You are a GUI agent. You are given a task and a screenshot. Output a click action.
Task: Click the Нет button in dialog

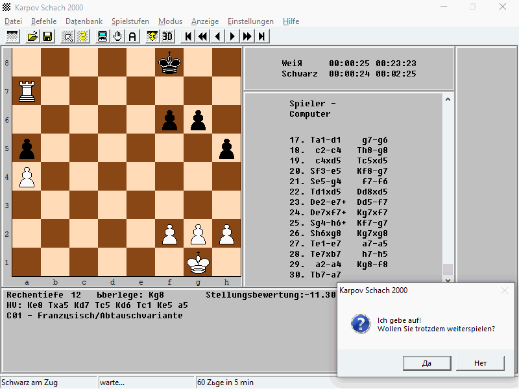pyautogui.click(x=480, y=363)
